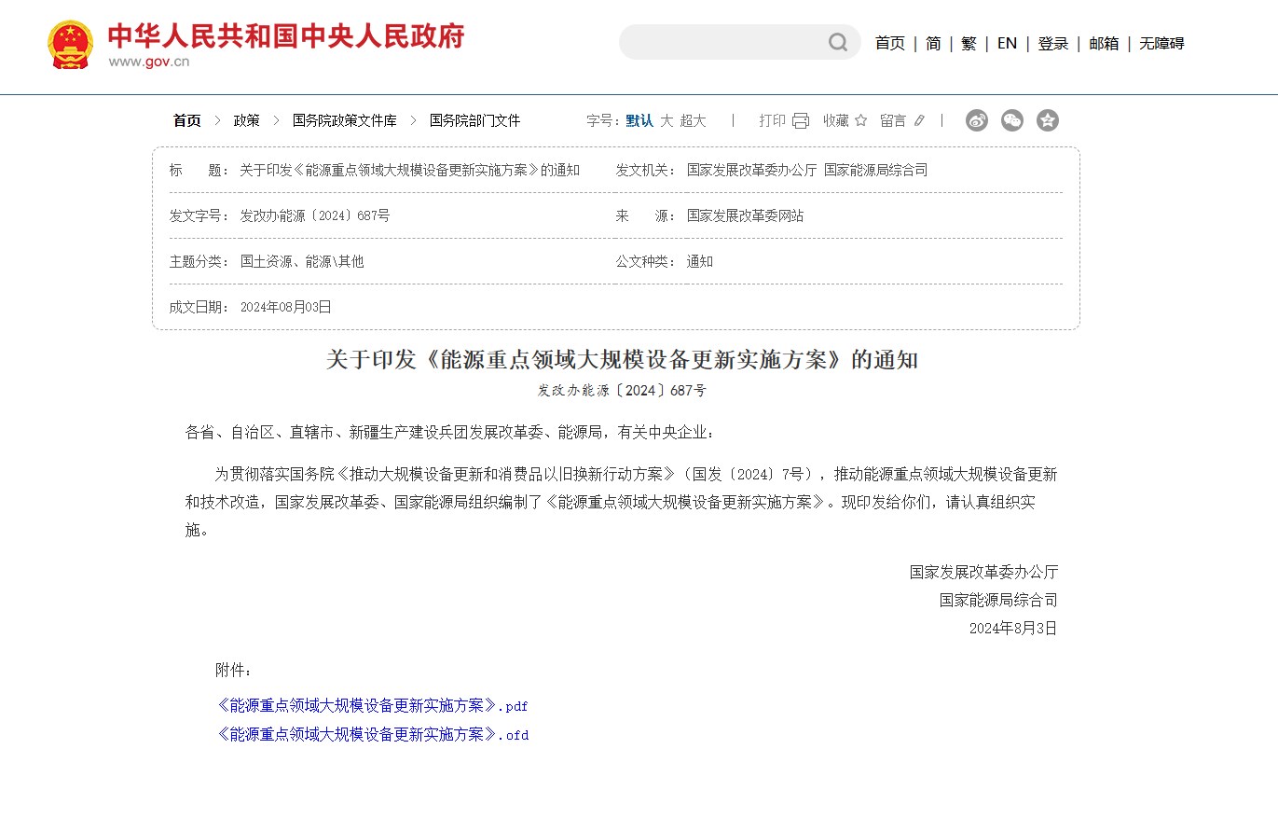Set font size to 默认

point(639,120)
